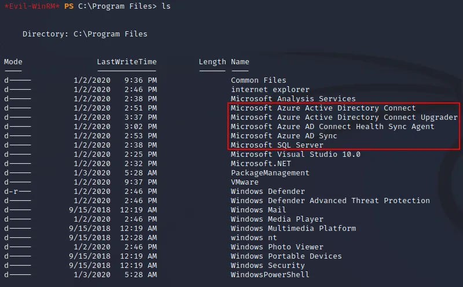Select the 'Windows Media Player' directory name
The width and height of the screenshot is (463, 287).
(277, 219)
